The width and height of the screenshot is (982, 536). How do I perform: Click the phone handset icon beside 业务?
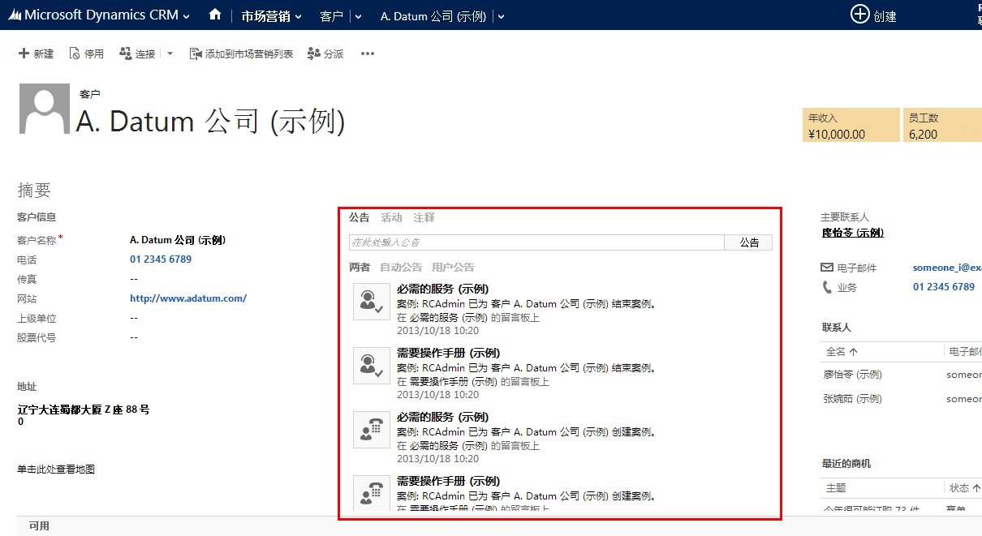(x=827, y=287)
